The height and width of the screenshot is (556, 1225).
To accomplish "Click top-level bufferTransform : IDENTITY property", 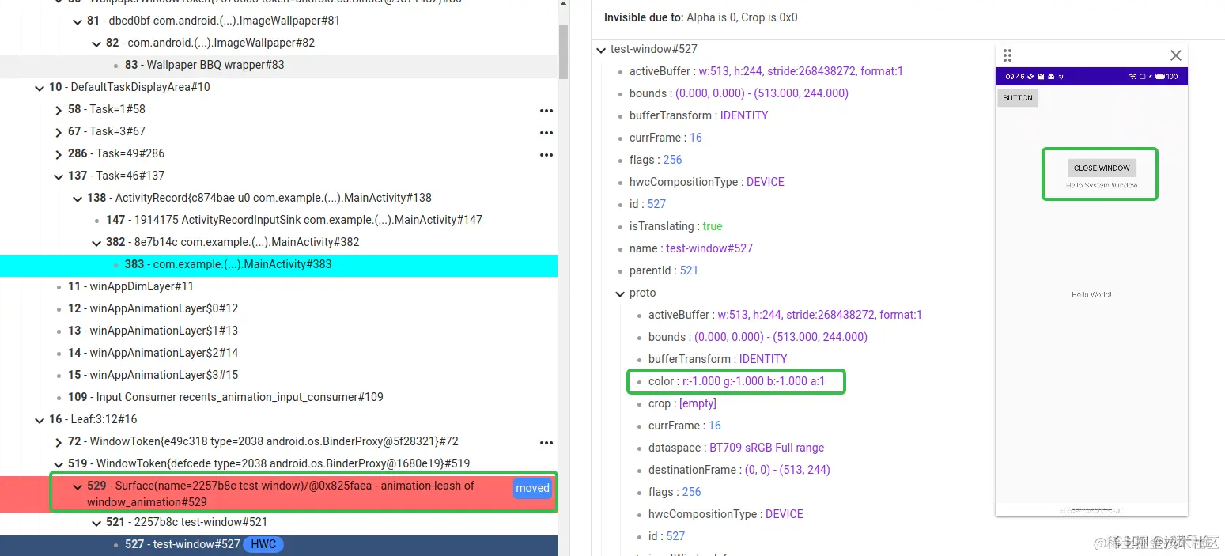I will (x=699, y=115).
